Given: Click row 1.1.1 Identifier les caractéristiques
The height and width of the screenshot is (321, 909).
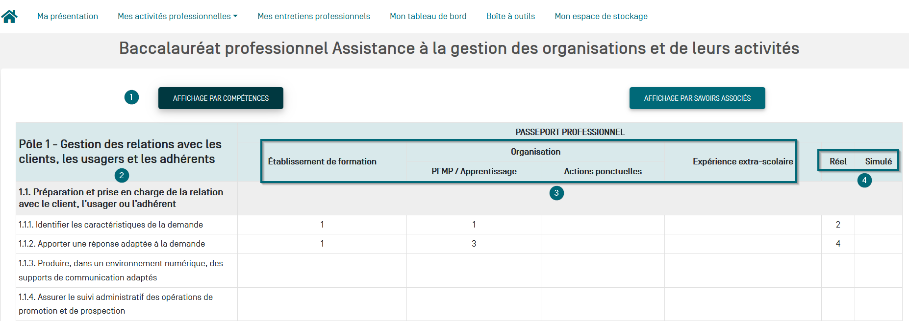Looking at the screenshot, I should [111, 225].
